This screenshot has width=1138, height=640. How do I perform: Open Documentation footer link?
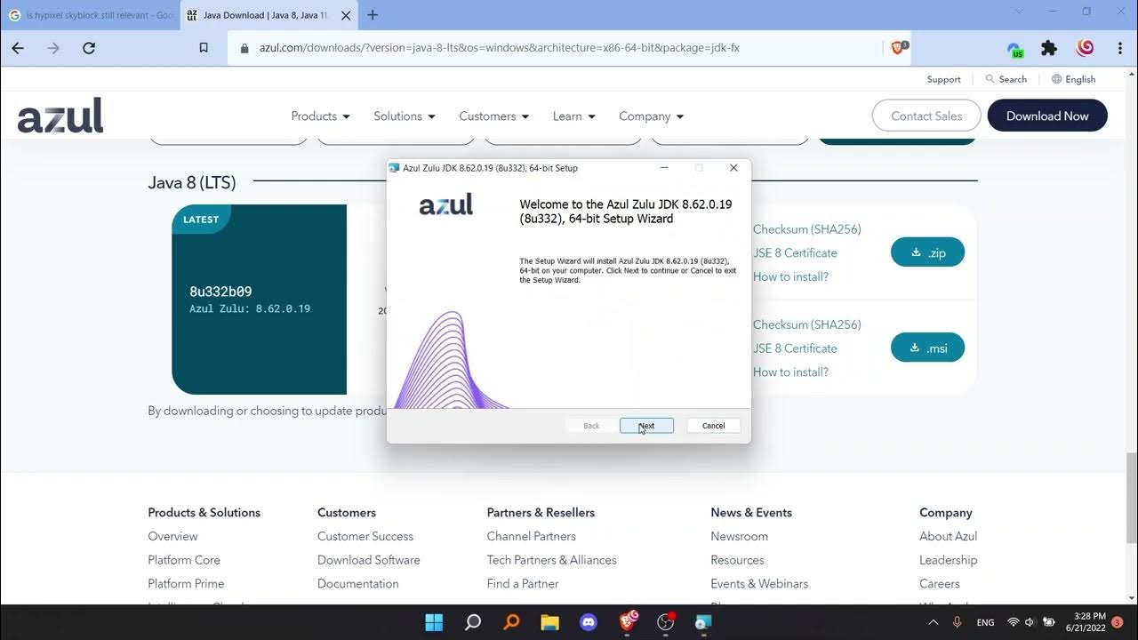(358, 584)
